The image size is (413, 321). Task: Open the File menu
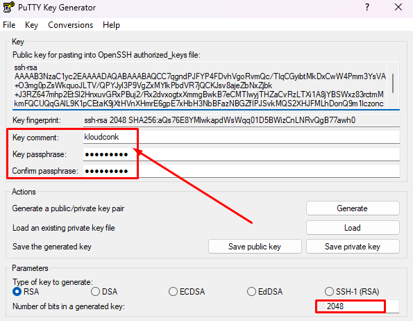(x=9, y=25)
